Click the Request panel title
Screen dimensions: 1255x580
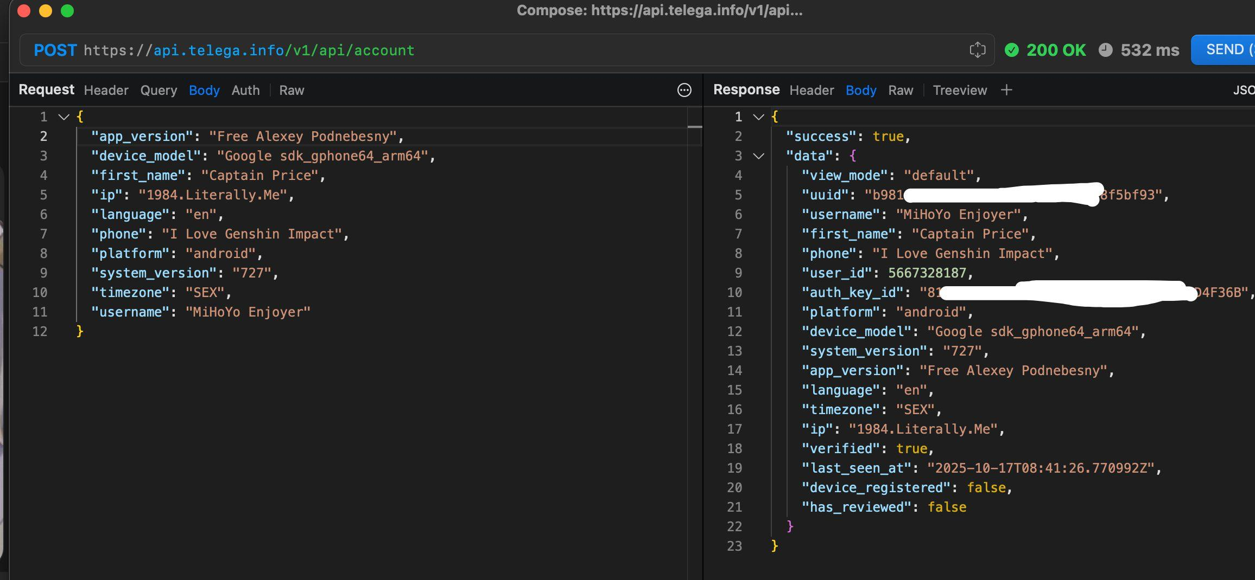tap(47, 90)
